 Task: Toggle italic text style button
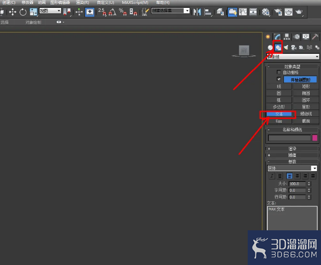pyautogui.click(x=272, y=176)
